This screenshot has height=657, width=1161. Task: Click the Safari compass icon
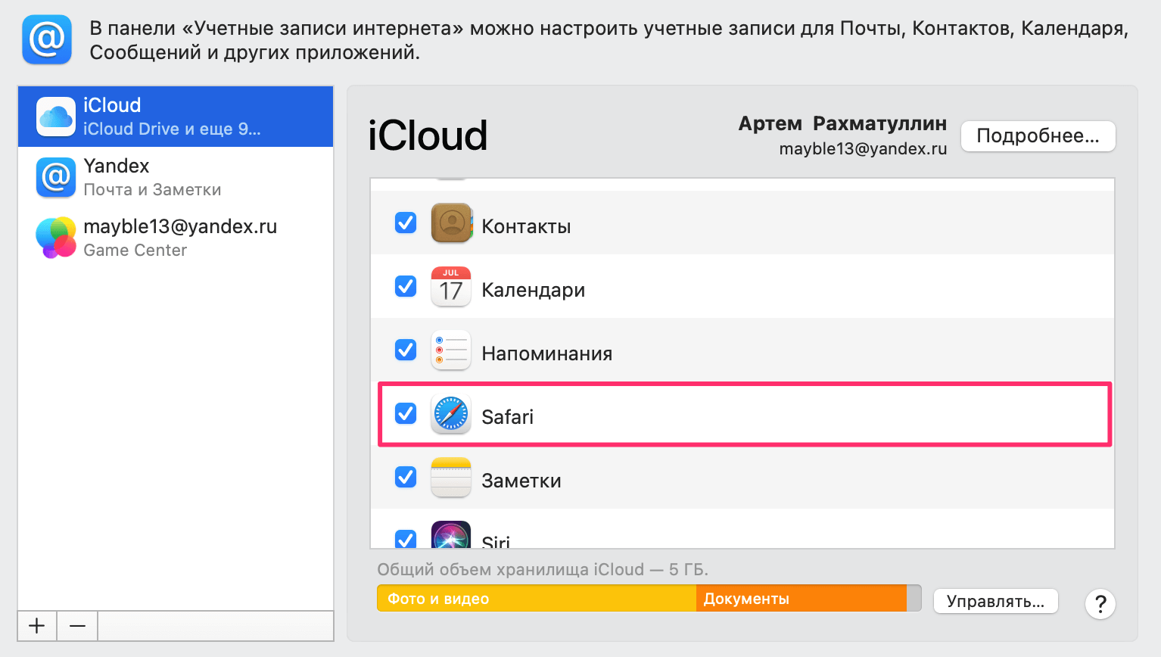[x=451, y=414]
